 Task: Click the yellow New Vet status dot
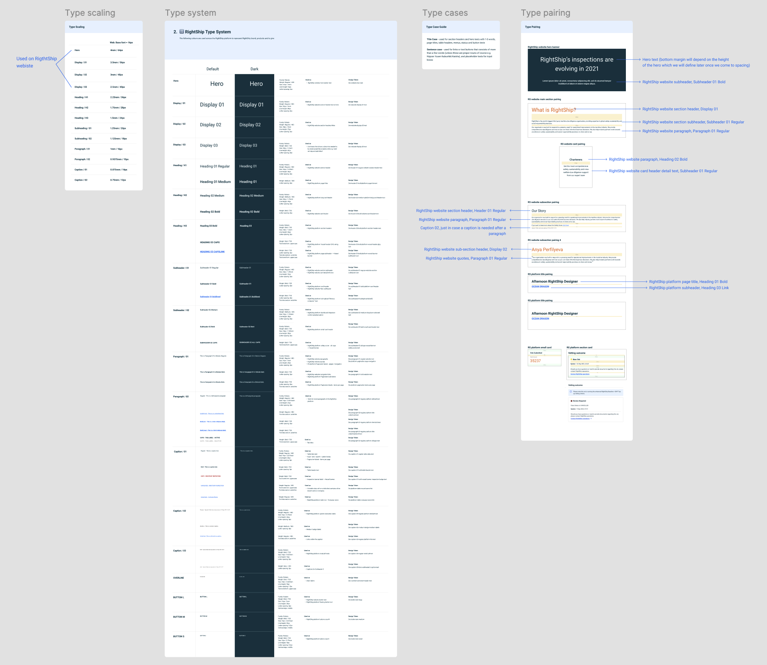[x=571, y=359]
